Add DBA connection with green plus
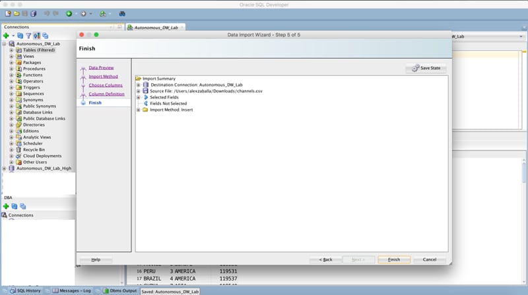Viewport: 528px width, 295px height. pyautogui.click(x=6, y=206)
